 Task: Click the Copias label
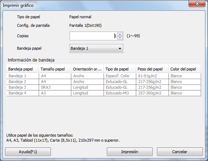[23, 36]
